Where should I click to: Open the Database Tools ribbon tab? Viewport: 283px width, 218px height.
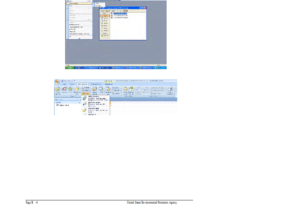(x=96, y=84)
